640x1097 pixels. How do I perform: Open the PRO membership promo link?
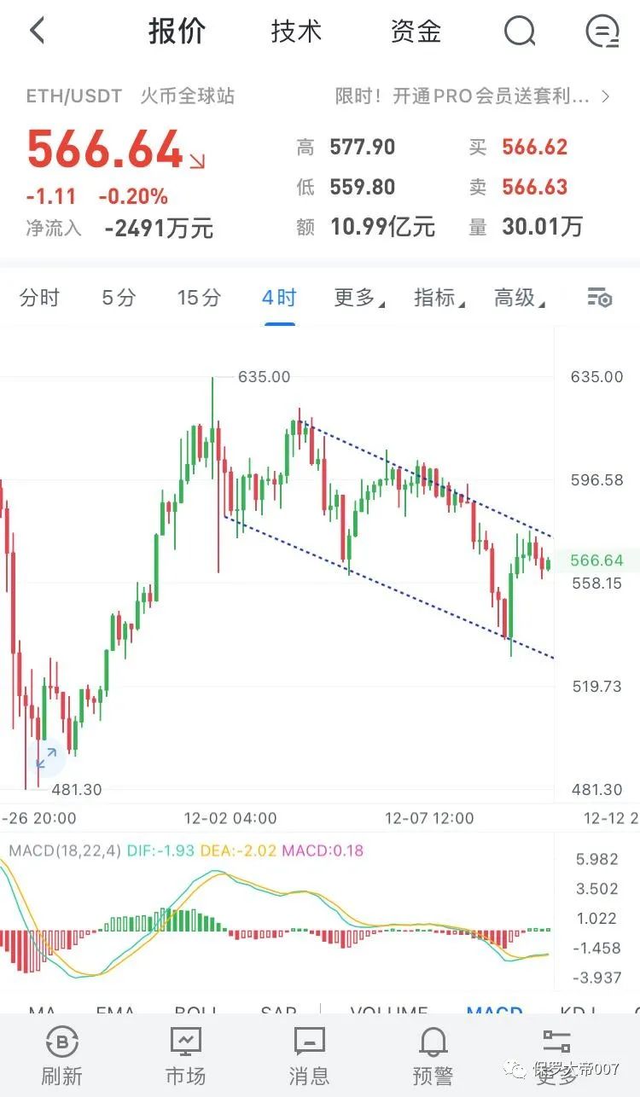coord(469,96)
